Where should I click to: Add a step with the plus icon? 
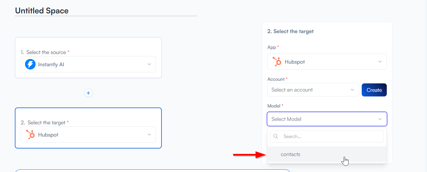click(88, 93)
